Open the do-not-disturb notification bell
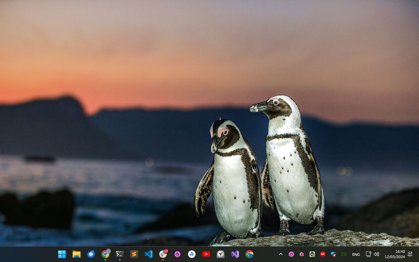 pos(410,254)
